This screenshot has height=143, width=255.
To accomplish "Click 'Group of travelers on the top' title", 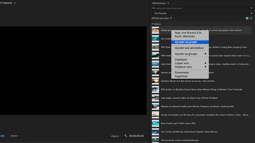I will pyautogui.click(x=206, y=115).
